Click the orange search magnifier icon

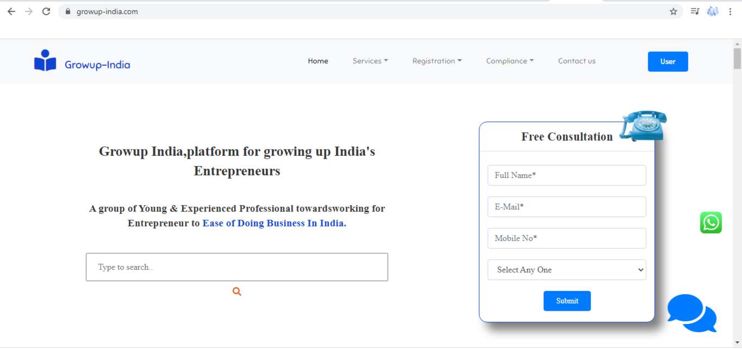[236, 291]
